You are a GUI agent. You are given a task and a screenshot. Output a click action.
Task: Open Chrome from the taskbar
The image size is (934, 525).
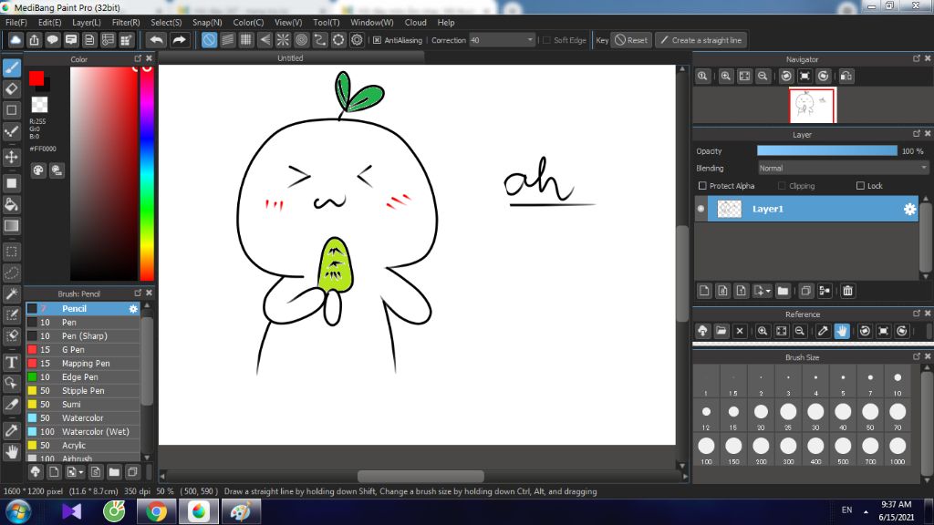click(x=157, y=511)
